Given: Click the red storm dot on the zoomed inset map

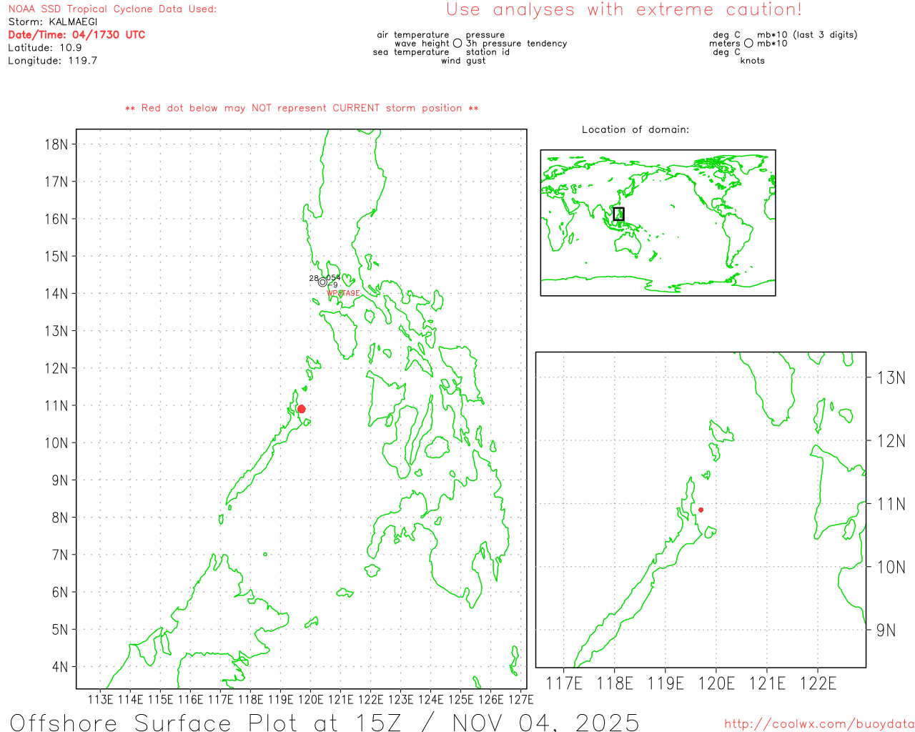Looking at the screenshot, I should coord(701,510).
